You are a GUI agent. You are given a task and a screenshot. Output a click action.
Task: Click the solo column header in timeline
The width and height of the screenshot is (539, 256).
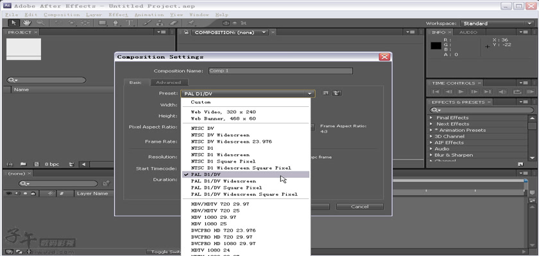pyautogui.click(x=25, y=193)
